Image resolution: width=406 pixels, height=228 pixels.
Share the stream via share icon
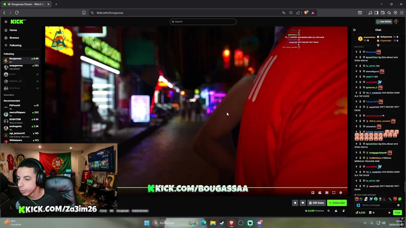tap(328, 211)
